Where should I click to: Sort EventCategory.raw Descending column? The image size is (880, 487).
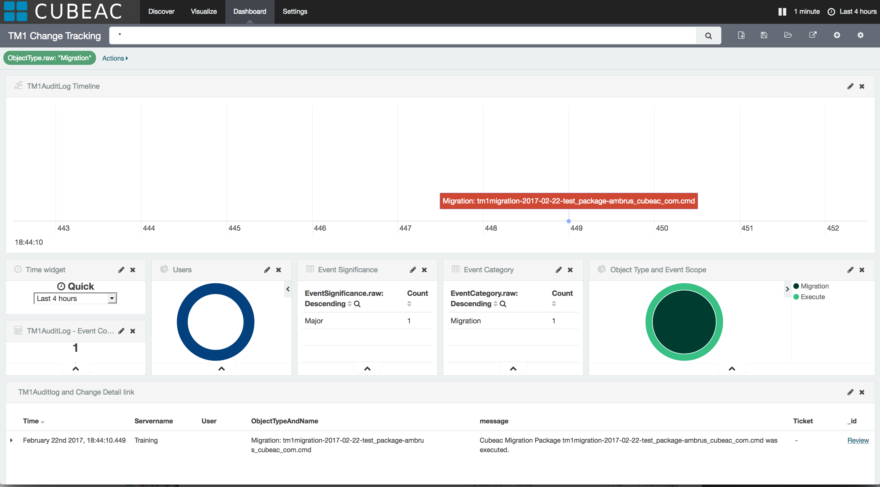pos(495,304)
